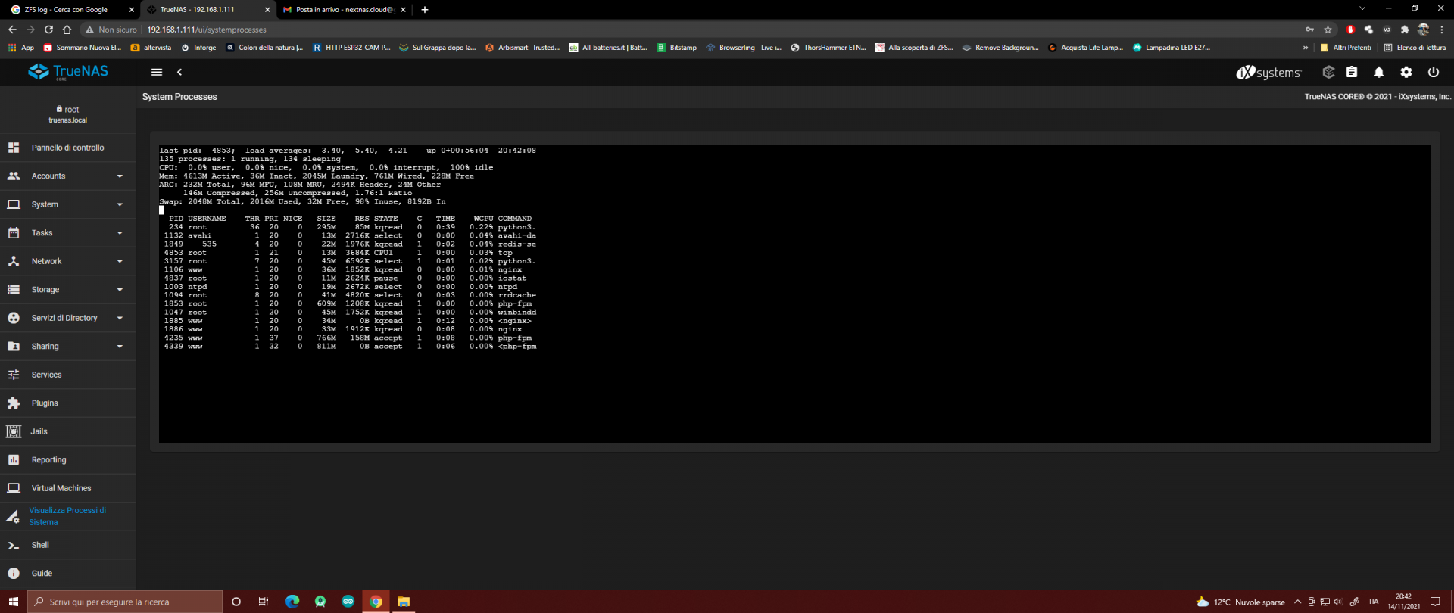Click the Tasks calendar icon in sidebar
Viewport: 1454px width, 613px height.
coord(14,232)
